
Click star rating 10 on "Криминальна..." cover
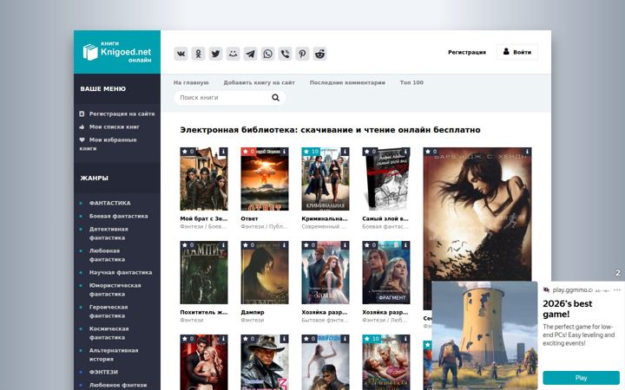tap(312, 152)
